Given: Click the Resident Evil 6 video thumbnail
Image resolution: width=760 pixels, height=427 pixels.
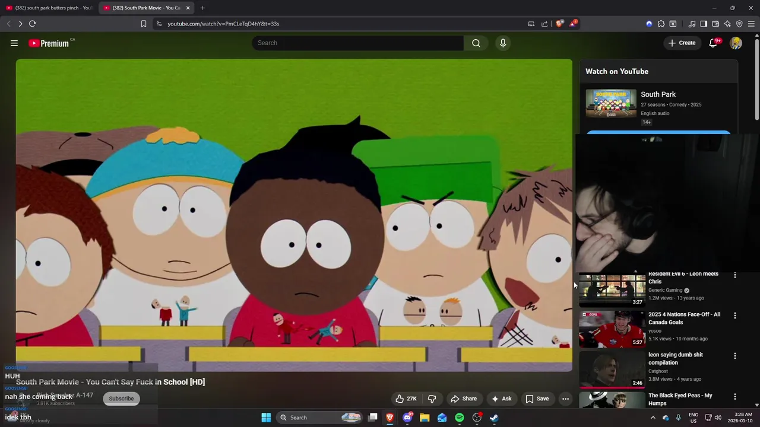Looking at the screenshot, I should point(612,289).
